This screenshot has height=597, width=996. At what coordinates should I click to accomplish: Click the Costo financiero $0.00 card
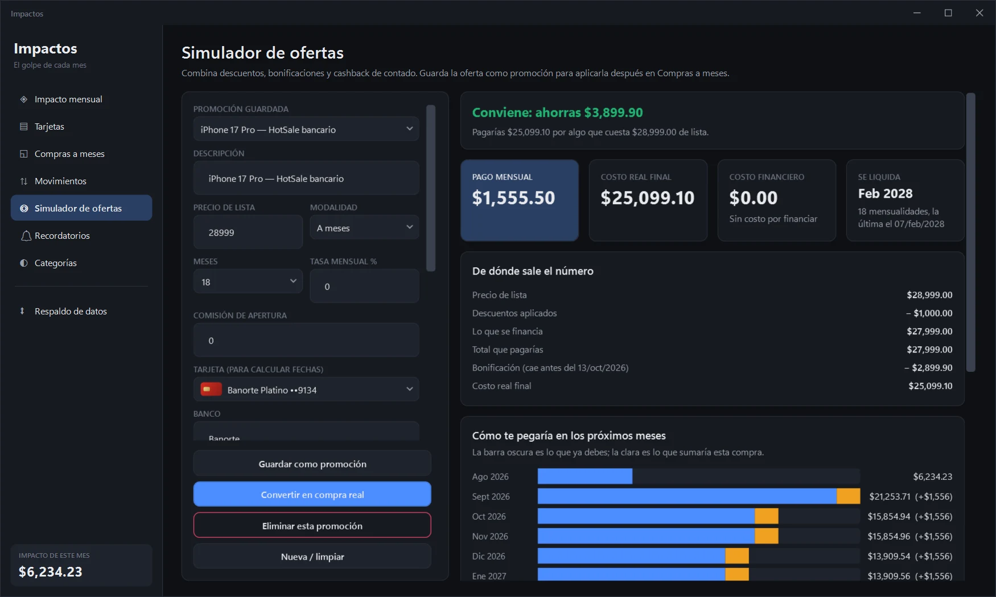(777, 200)
